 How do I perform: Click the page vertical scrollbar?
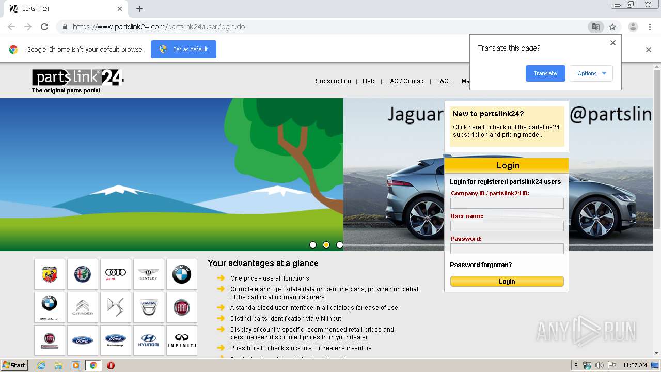pyautogui.click(x=657, y=149)
